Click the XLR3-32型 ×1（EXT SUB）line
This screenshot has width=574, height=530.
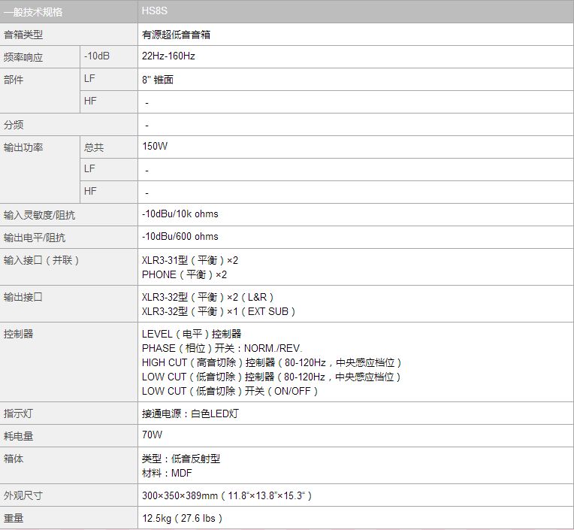(x=219, y=311)
